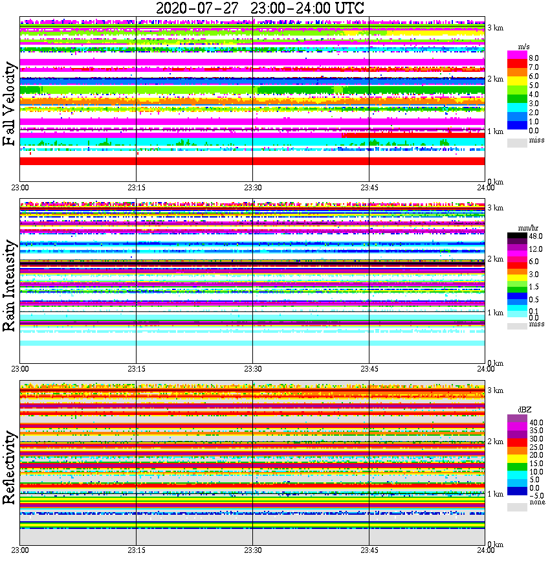Click the "0.1" value in the mm/hr legend
The width and height of the screenshot is (550, 562).
point(534,311)
